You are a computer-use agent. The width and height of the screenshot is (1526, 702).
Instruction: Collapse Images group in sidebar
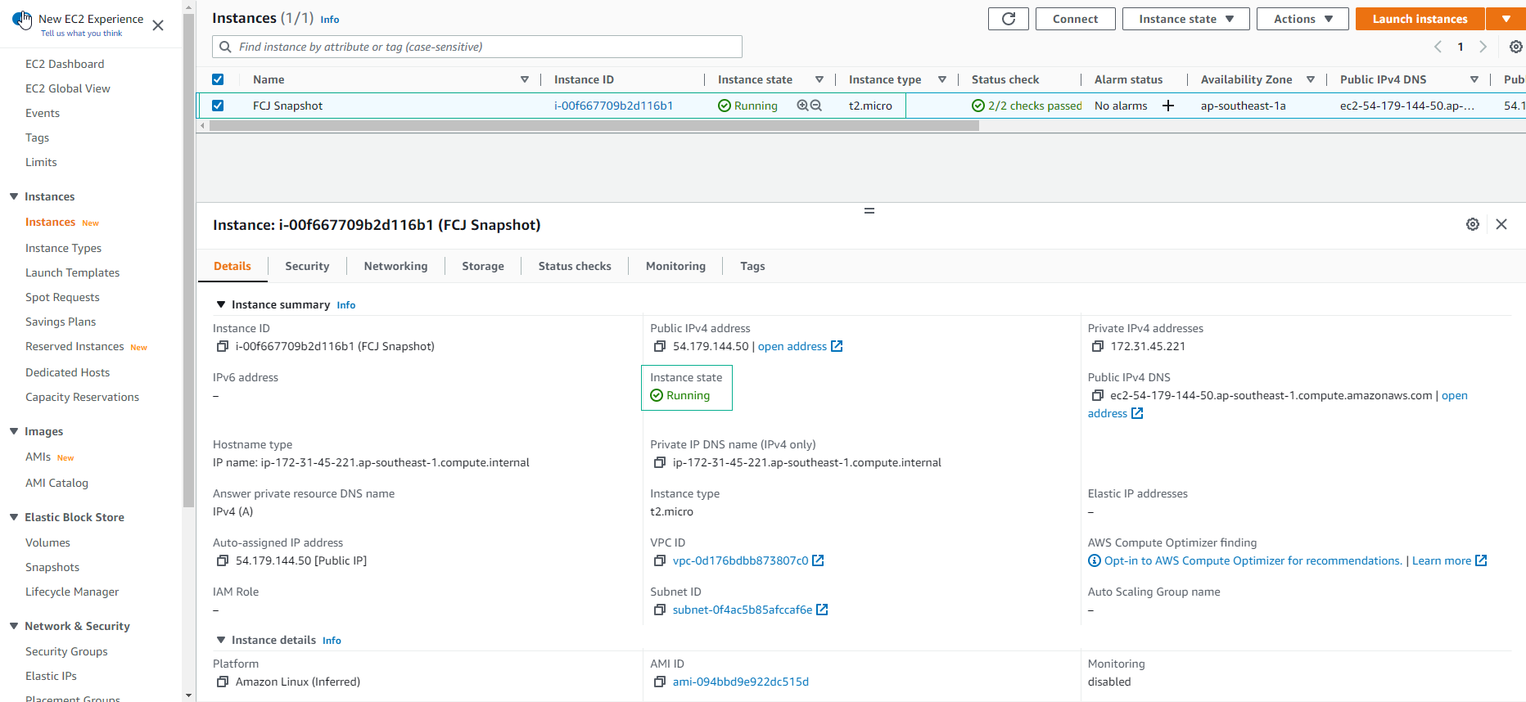14,431
